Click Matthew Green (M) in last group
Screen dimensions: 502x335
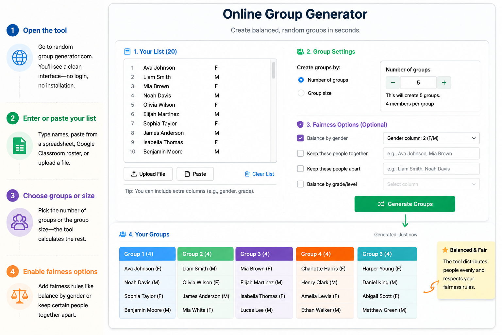point(384,310)
